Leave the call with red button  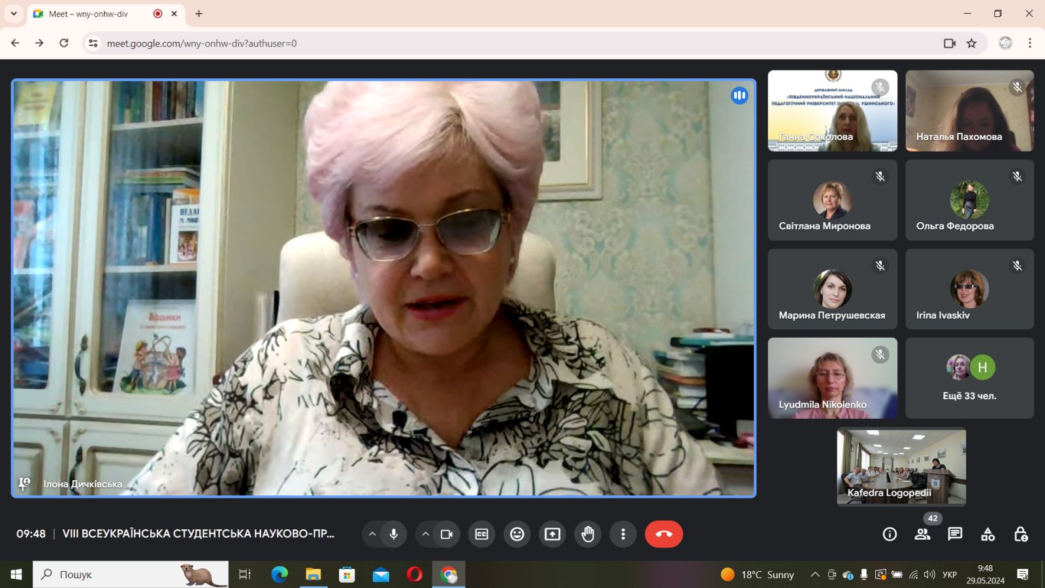click(x=664, y=534)
